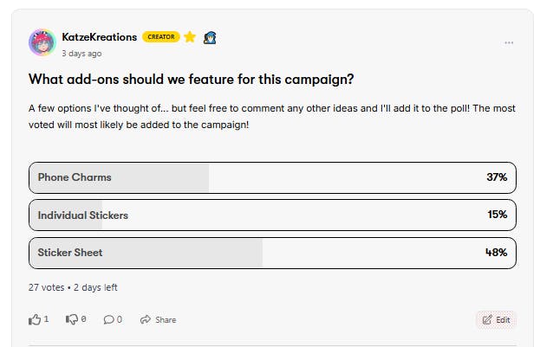
Task: Vote for the Individual Stickers option
Action: click(272, 215)
